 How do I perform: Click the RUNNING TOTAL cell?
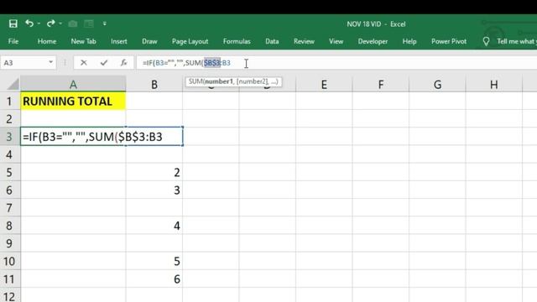[x=73, y=102]
